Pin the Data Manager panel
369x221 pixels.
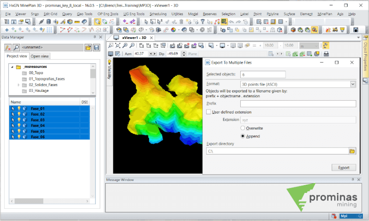(x=95, y=37)
